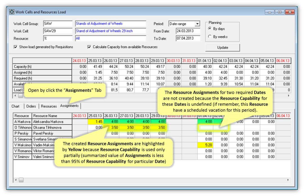
Task: Click the Work Cell SAW29 field
Action: point(58,31)
